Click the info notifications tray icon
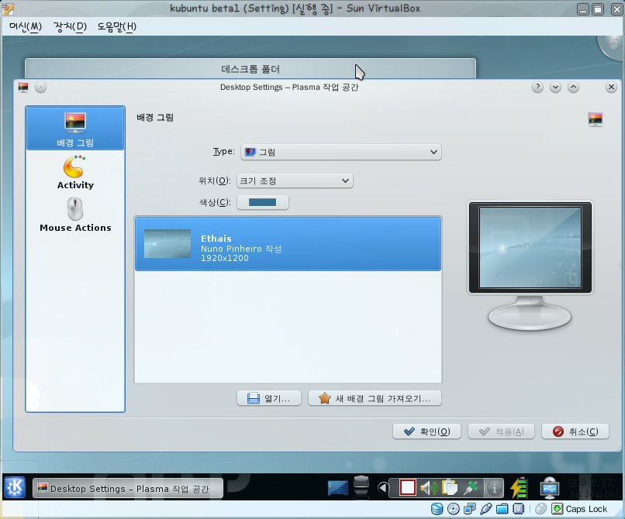Screen dimensions: 625x519 (494, 488)
